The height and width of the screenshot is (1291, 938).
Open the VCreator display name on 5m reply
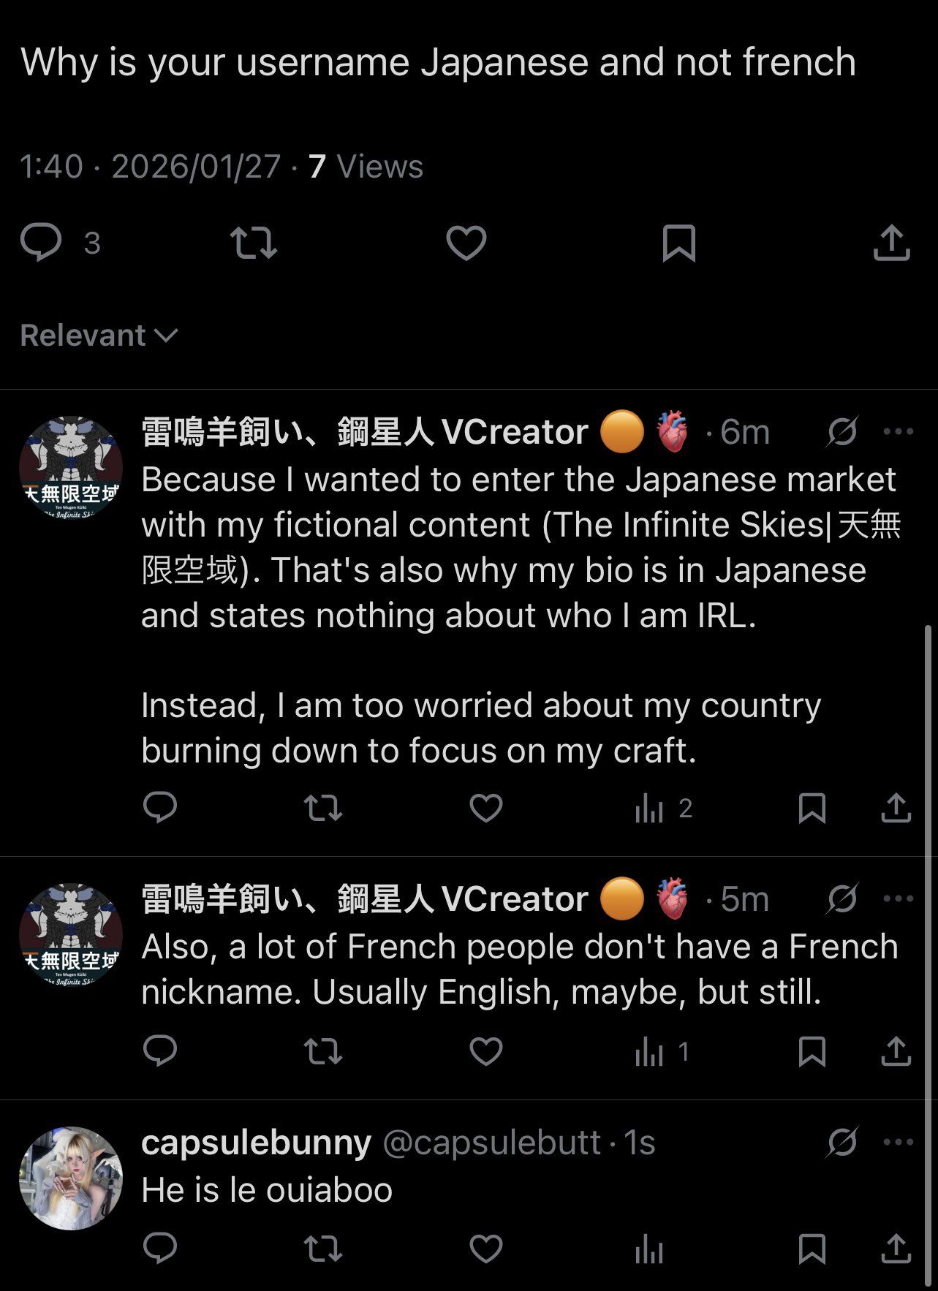point(364,898)
